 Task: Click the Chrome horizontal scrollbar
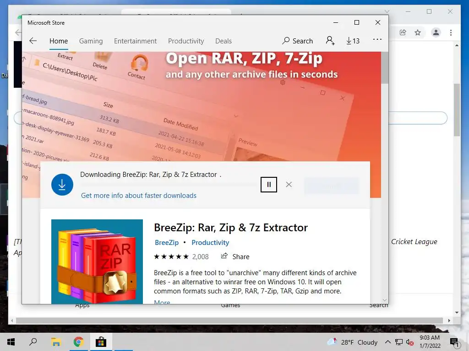pyautogui.click(x=229, y=320)
